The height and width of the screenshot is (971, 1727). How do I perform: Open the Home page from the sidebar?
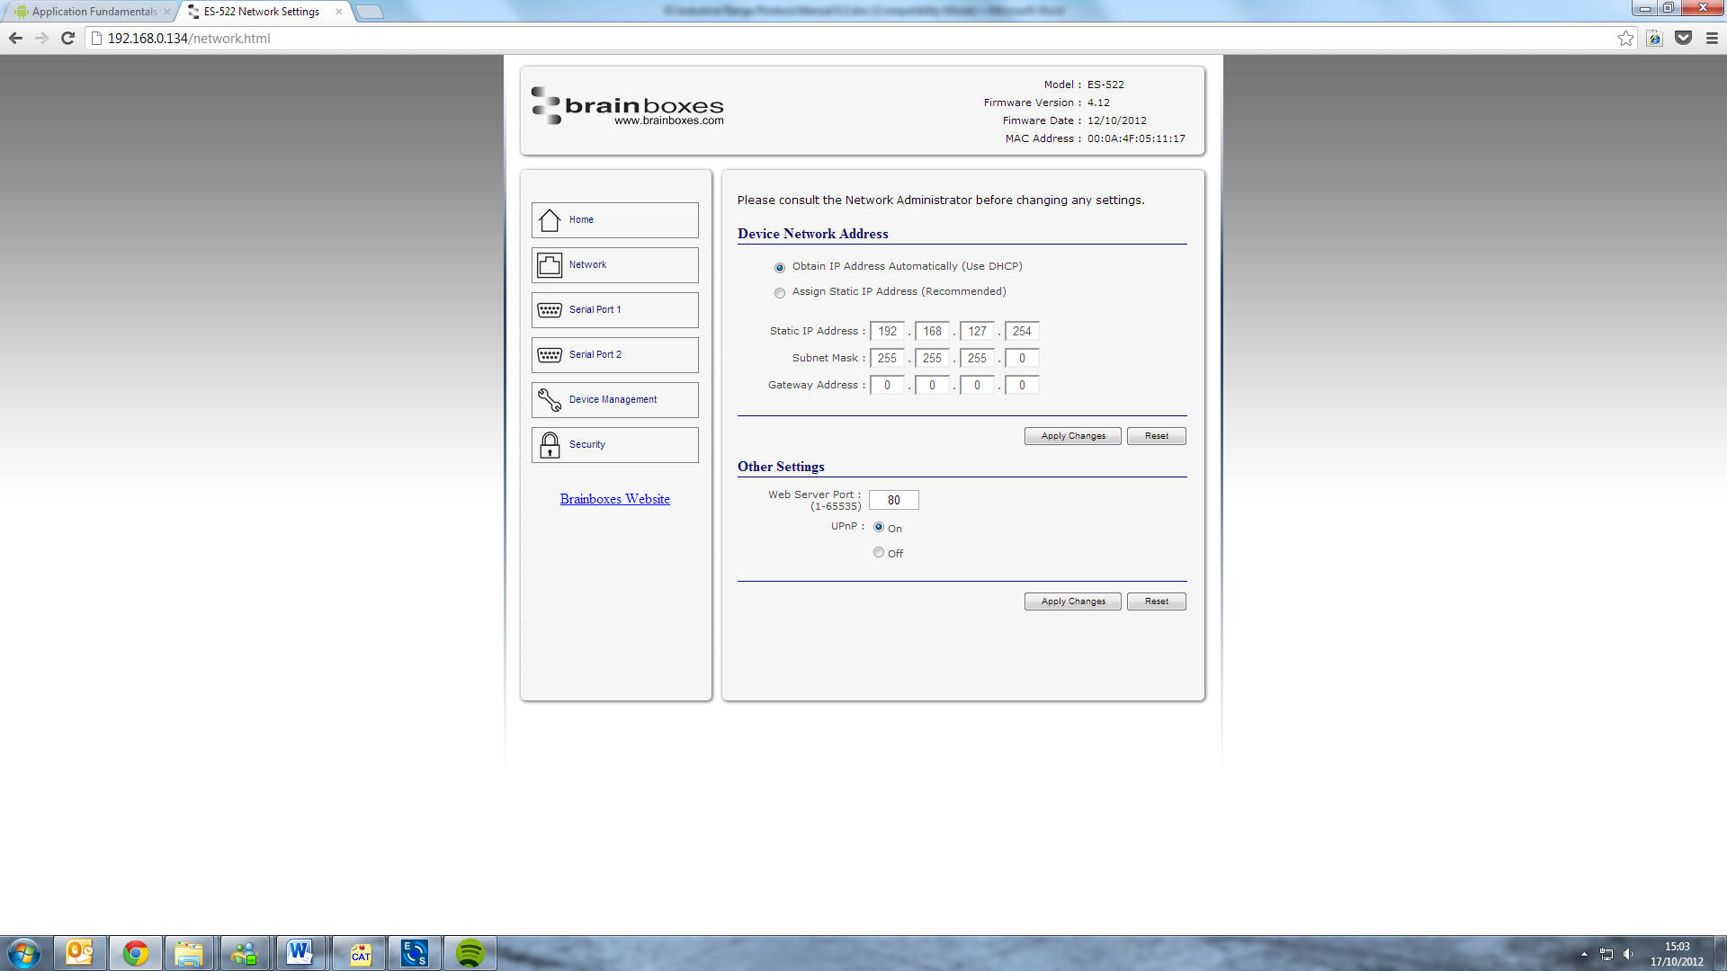(614, 219)
